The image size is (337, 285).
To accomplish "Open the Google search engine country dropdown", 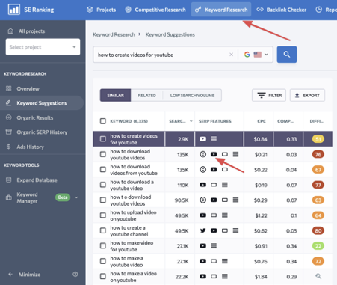I will tap(256, 55).
